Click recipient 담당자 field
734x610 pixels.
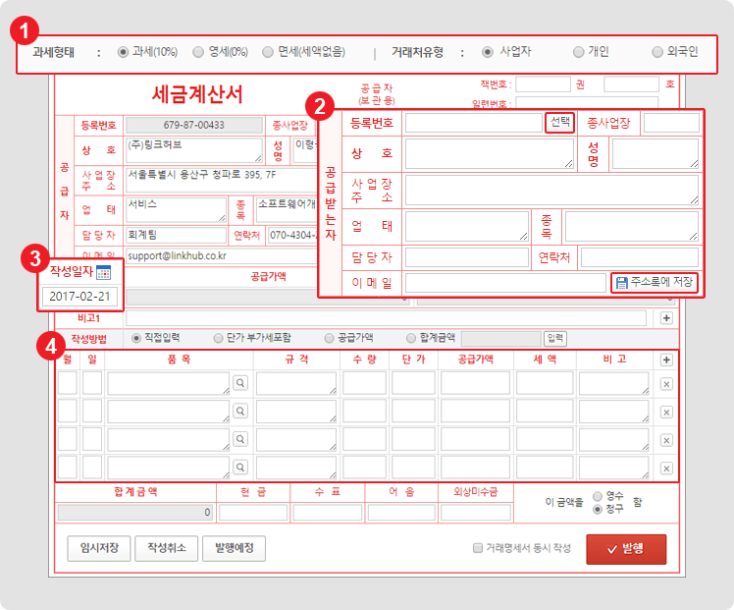(x=467, y=257)
